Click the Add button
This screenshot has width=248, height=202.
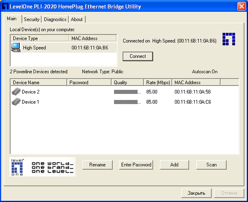[x=174, y=165]
